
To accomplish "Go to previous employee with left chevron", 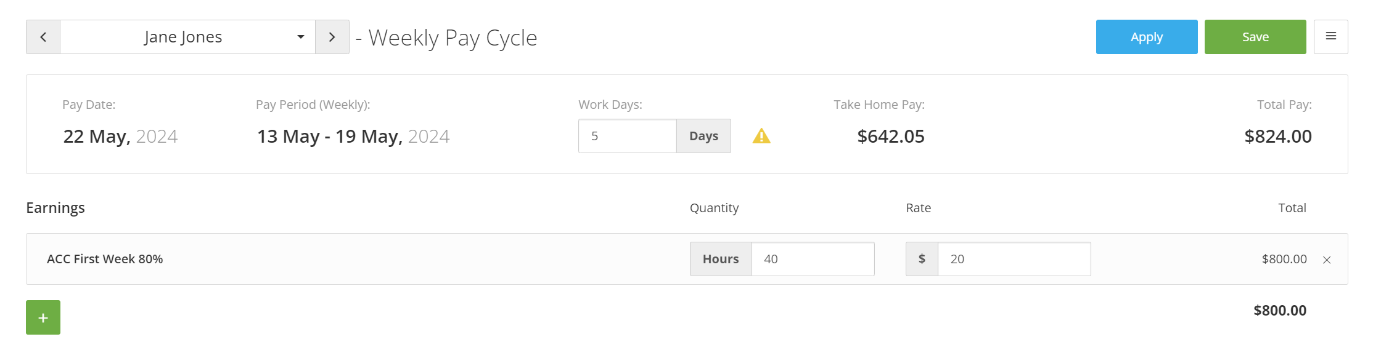I will coord(43,37).
